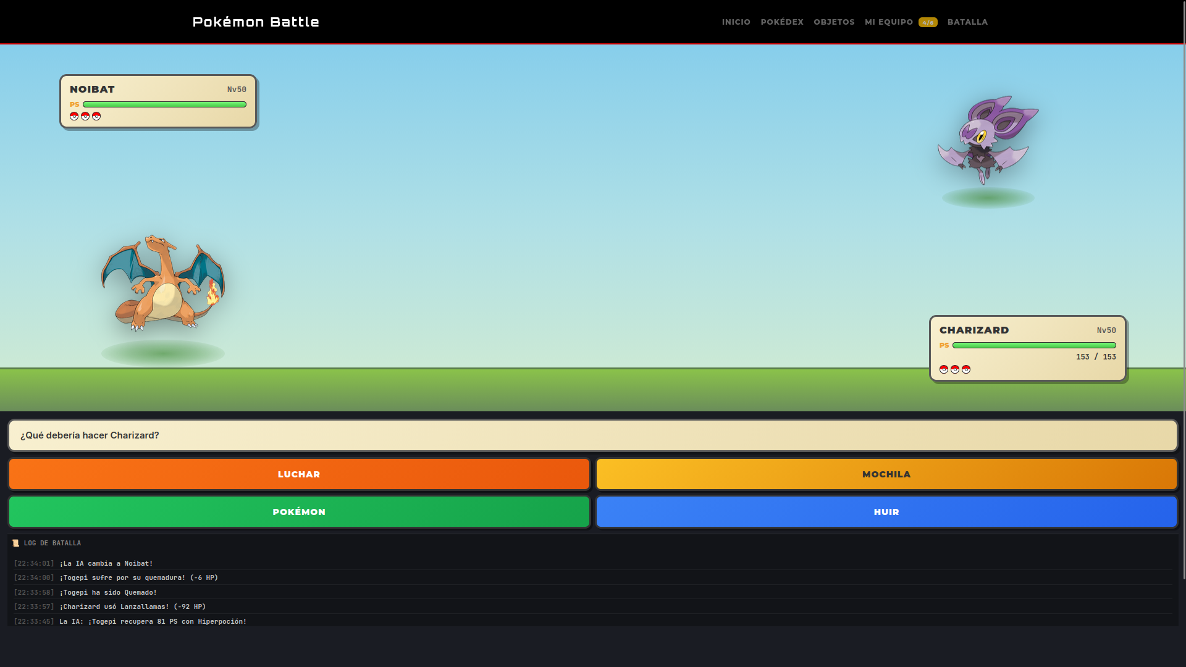Click the scroll icon beside Log de Batalla

(x=15, y=543)
